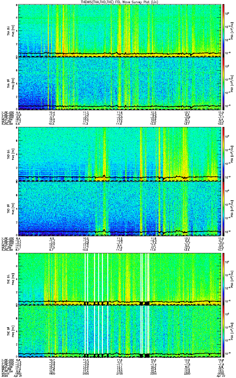
Task: Select the 2300 time tick label at bottom
Action: [187, 373]
